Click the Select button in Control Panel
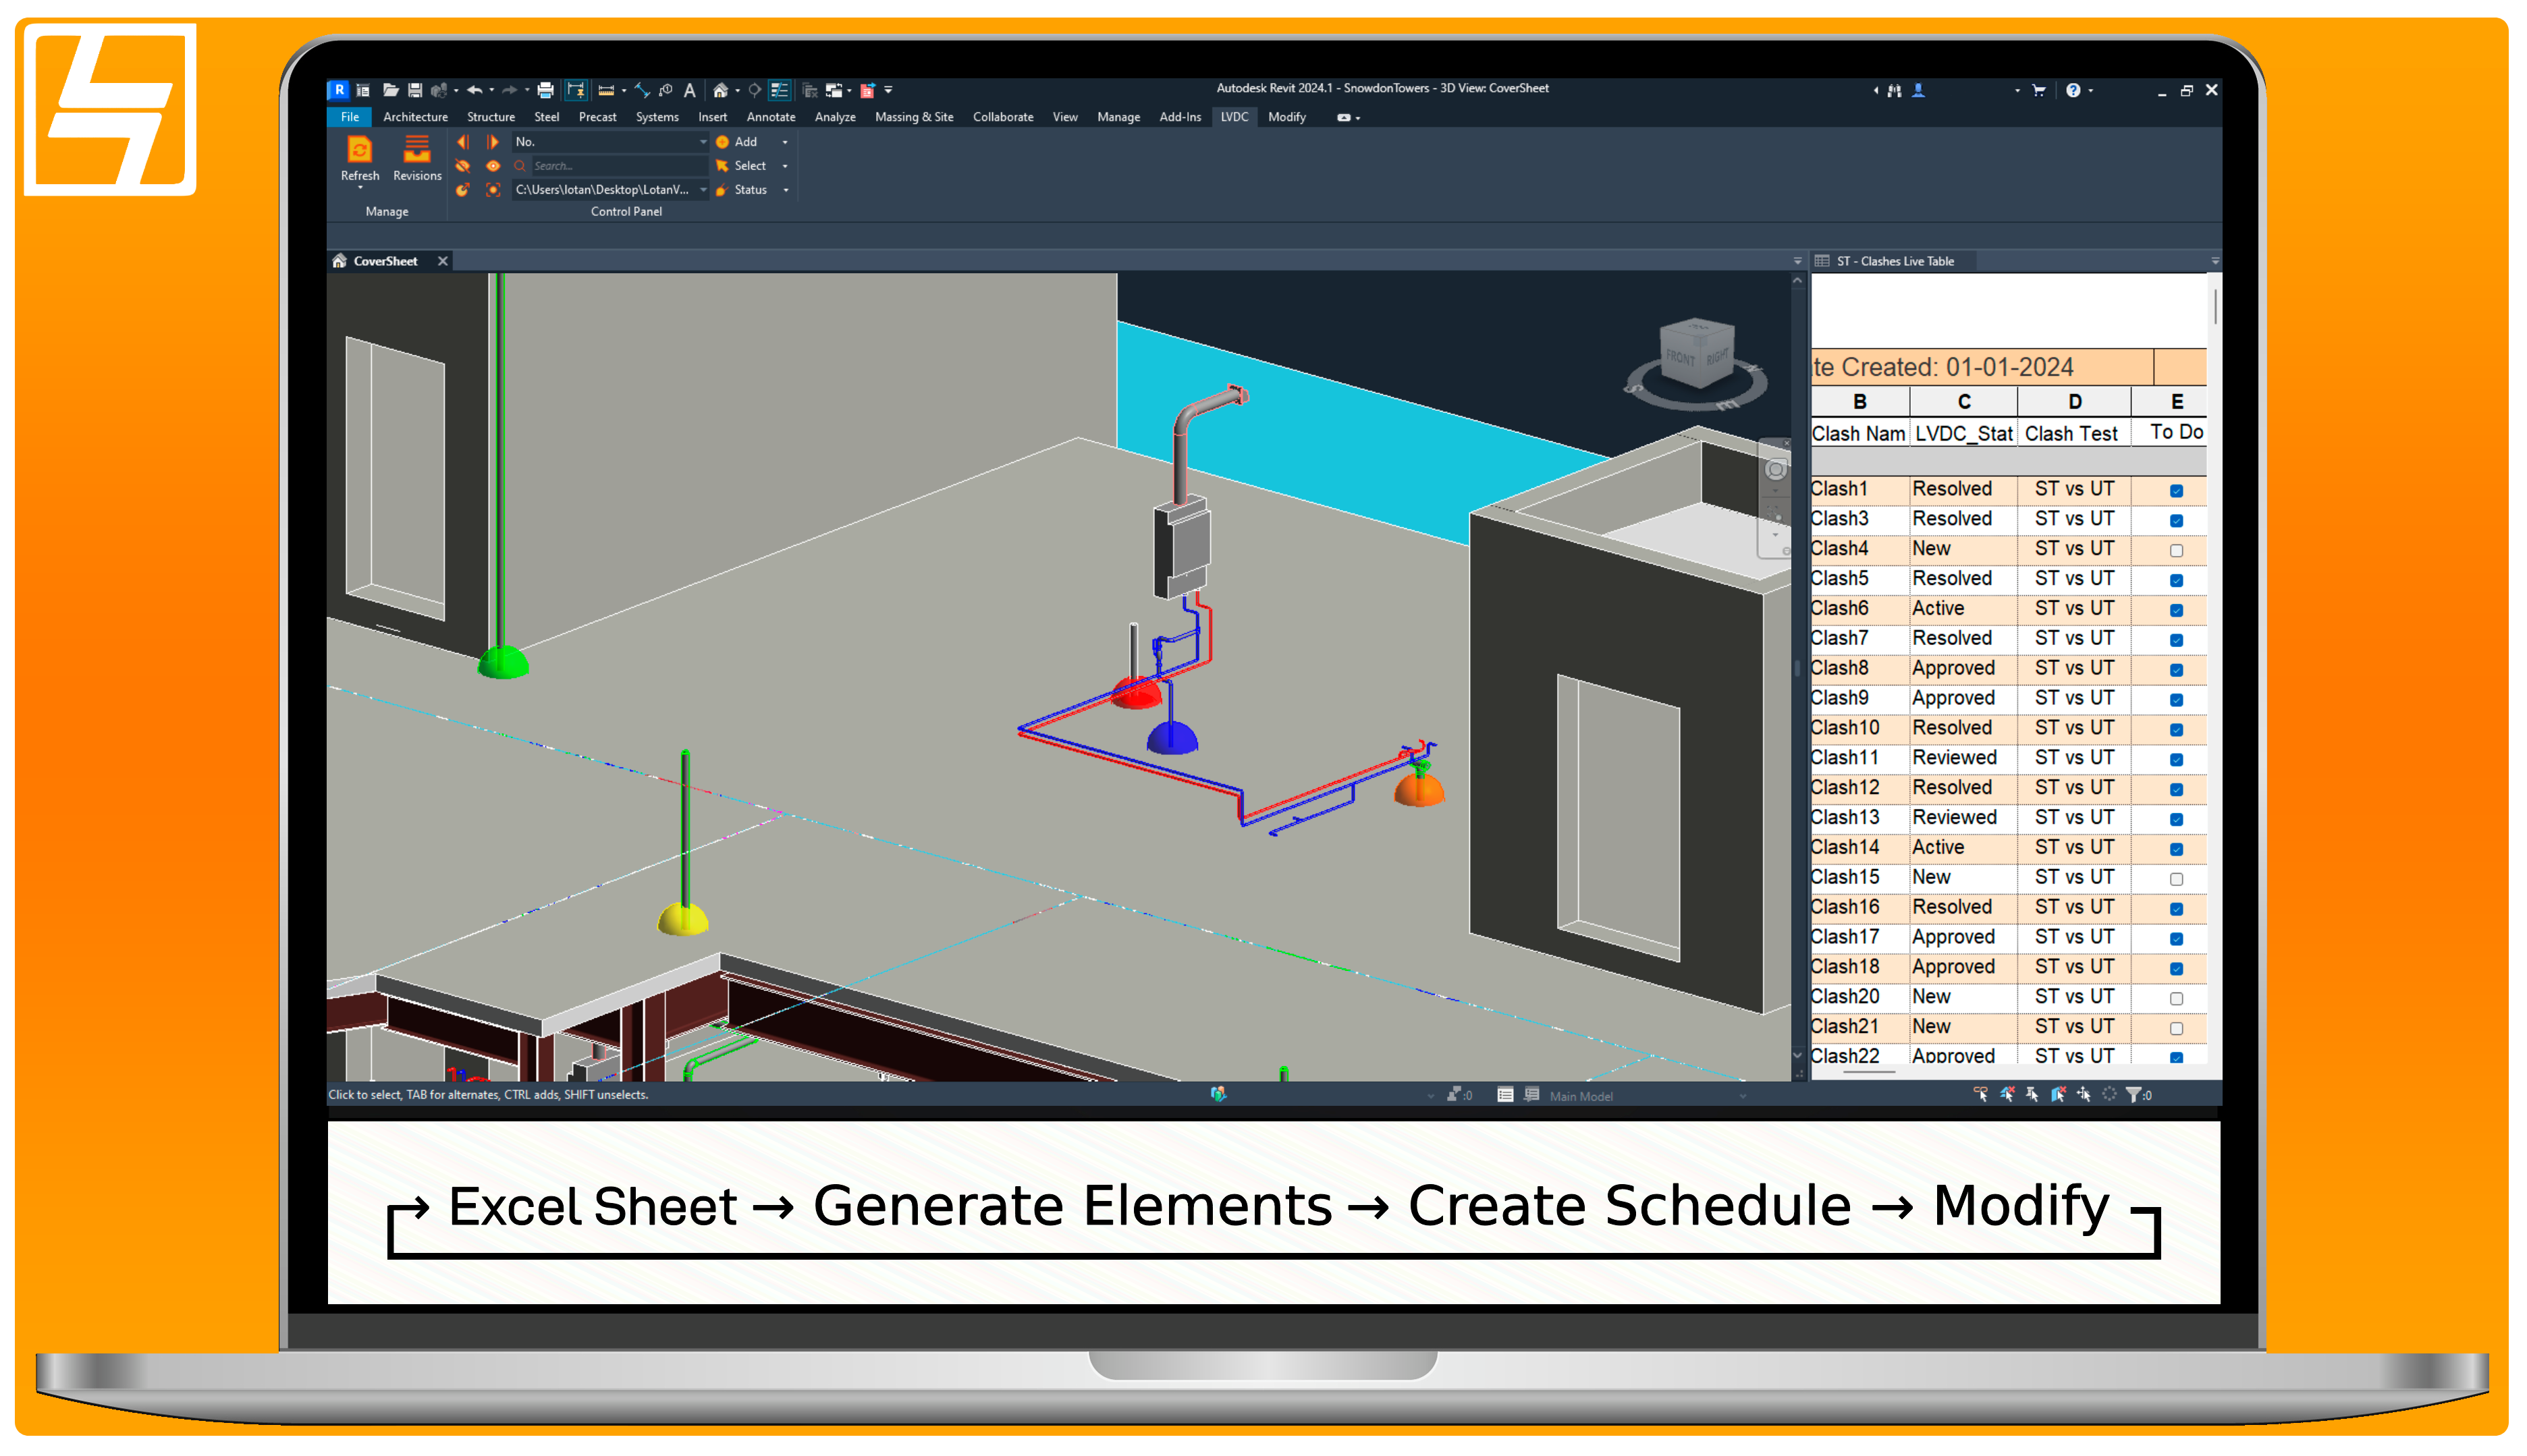This screenshot has width=2527, height=1456. click(x=749, y=166)
